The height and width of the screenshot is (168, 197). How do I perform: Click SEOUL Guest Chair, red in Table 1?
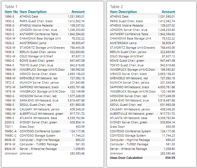35,105
